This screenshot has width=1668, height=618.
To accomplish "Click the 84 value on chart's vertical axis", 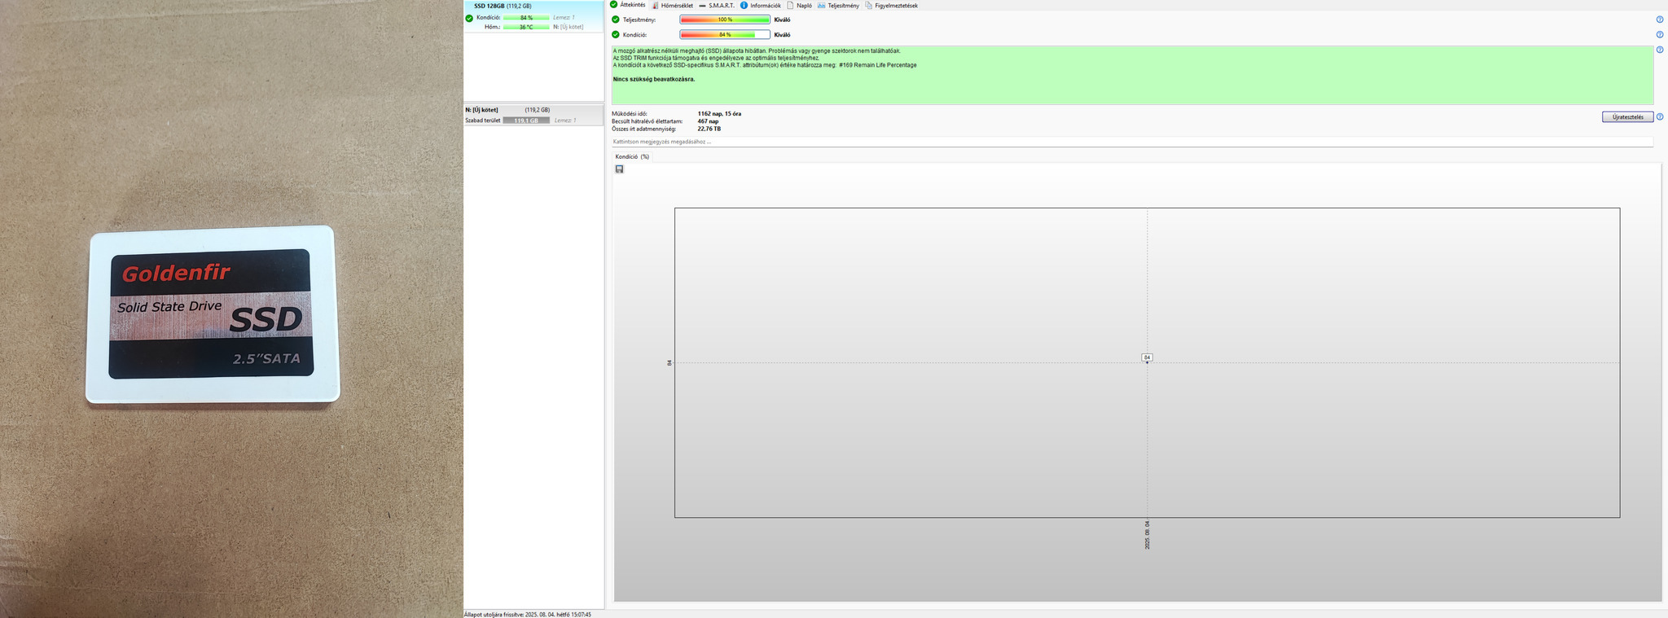I will tap(669, 362).
